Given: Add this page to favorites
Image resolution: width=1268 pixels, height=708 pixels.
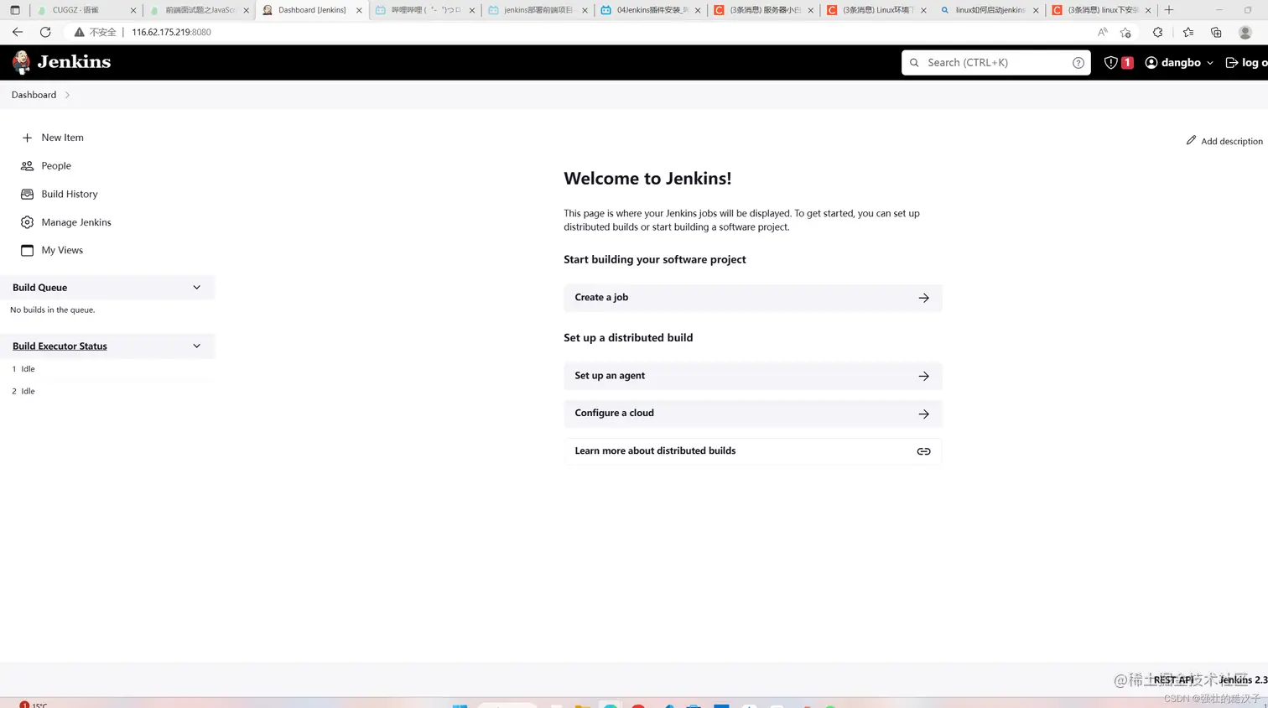Looking at the screenshot, I should click(x=1125, y=32).
